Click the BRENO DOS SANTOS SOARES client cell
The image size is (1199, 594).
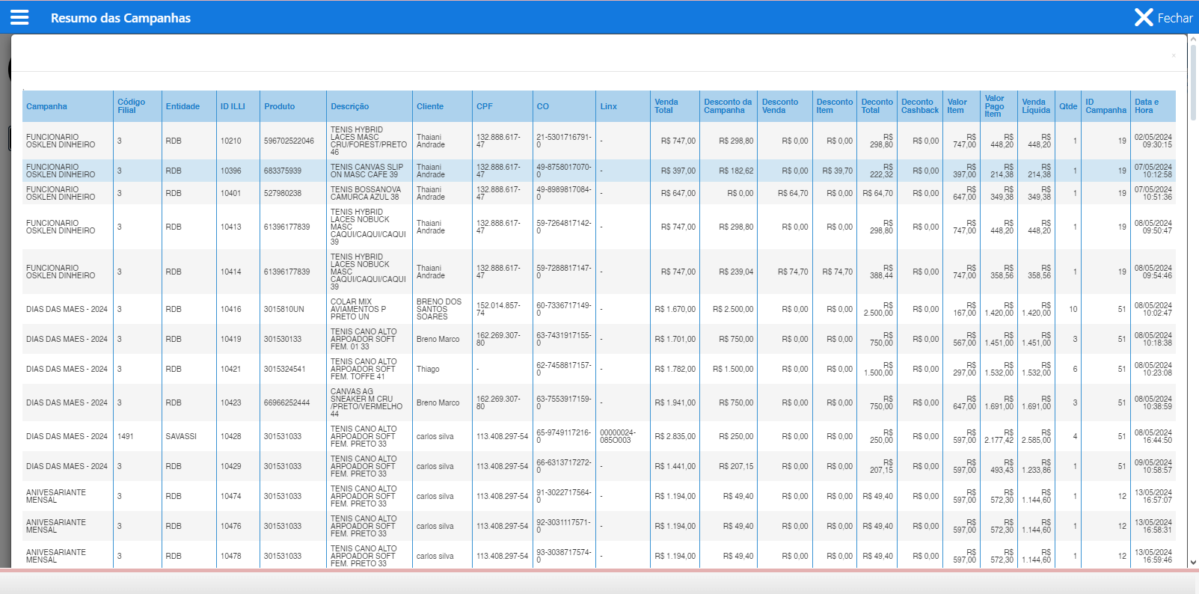coord(439,309)
